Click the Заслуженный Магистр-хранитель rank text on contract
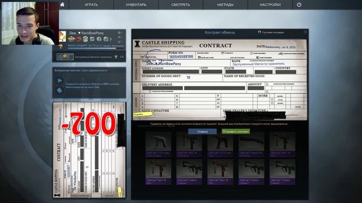The height and width of the screenshot is (203, 362). tap(258, 64)
